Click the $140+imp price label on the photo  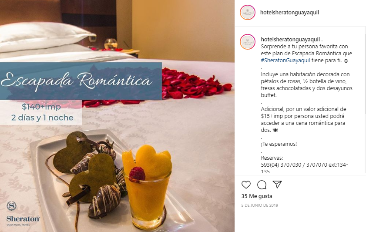point(41,107)
